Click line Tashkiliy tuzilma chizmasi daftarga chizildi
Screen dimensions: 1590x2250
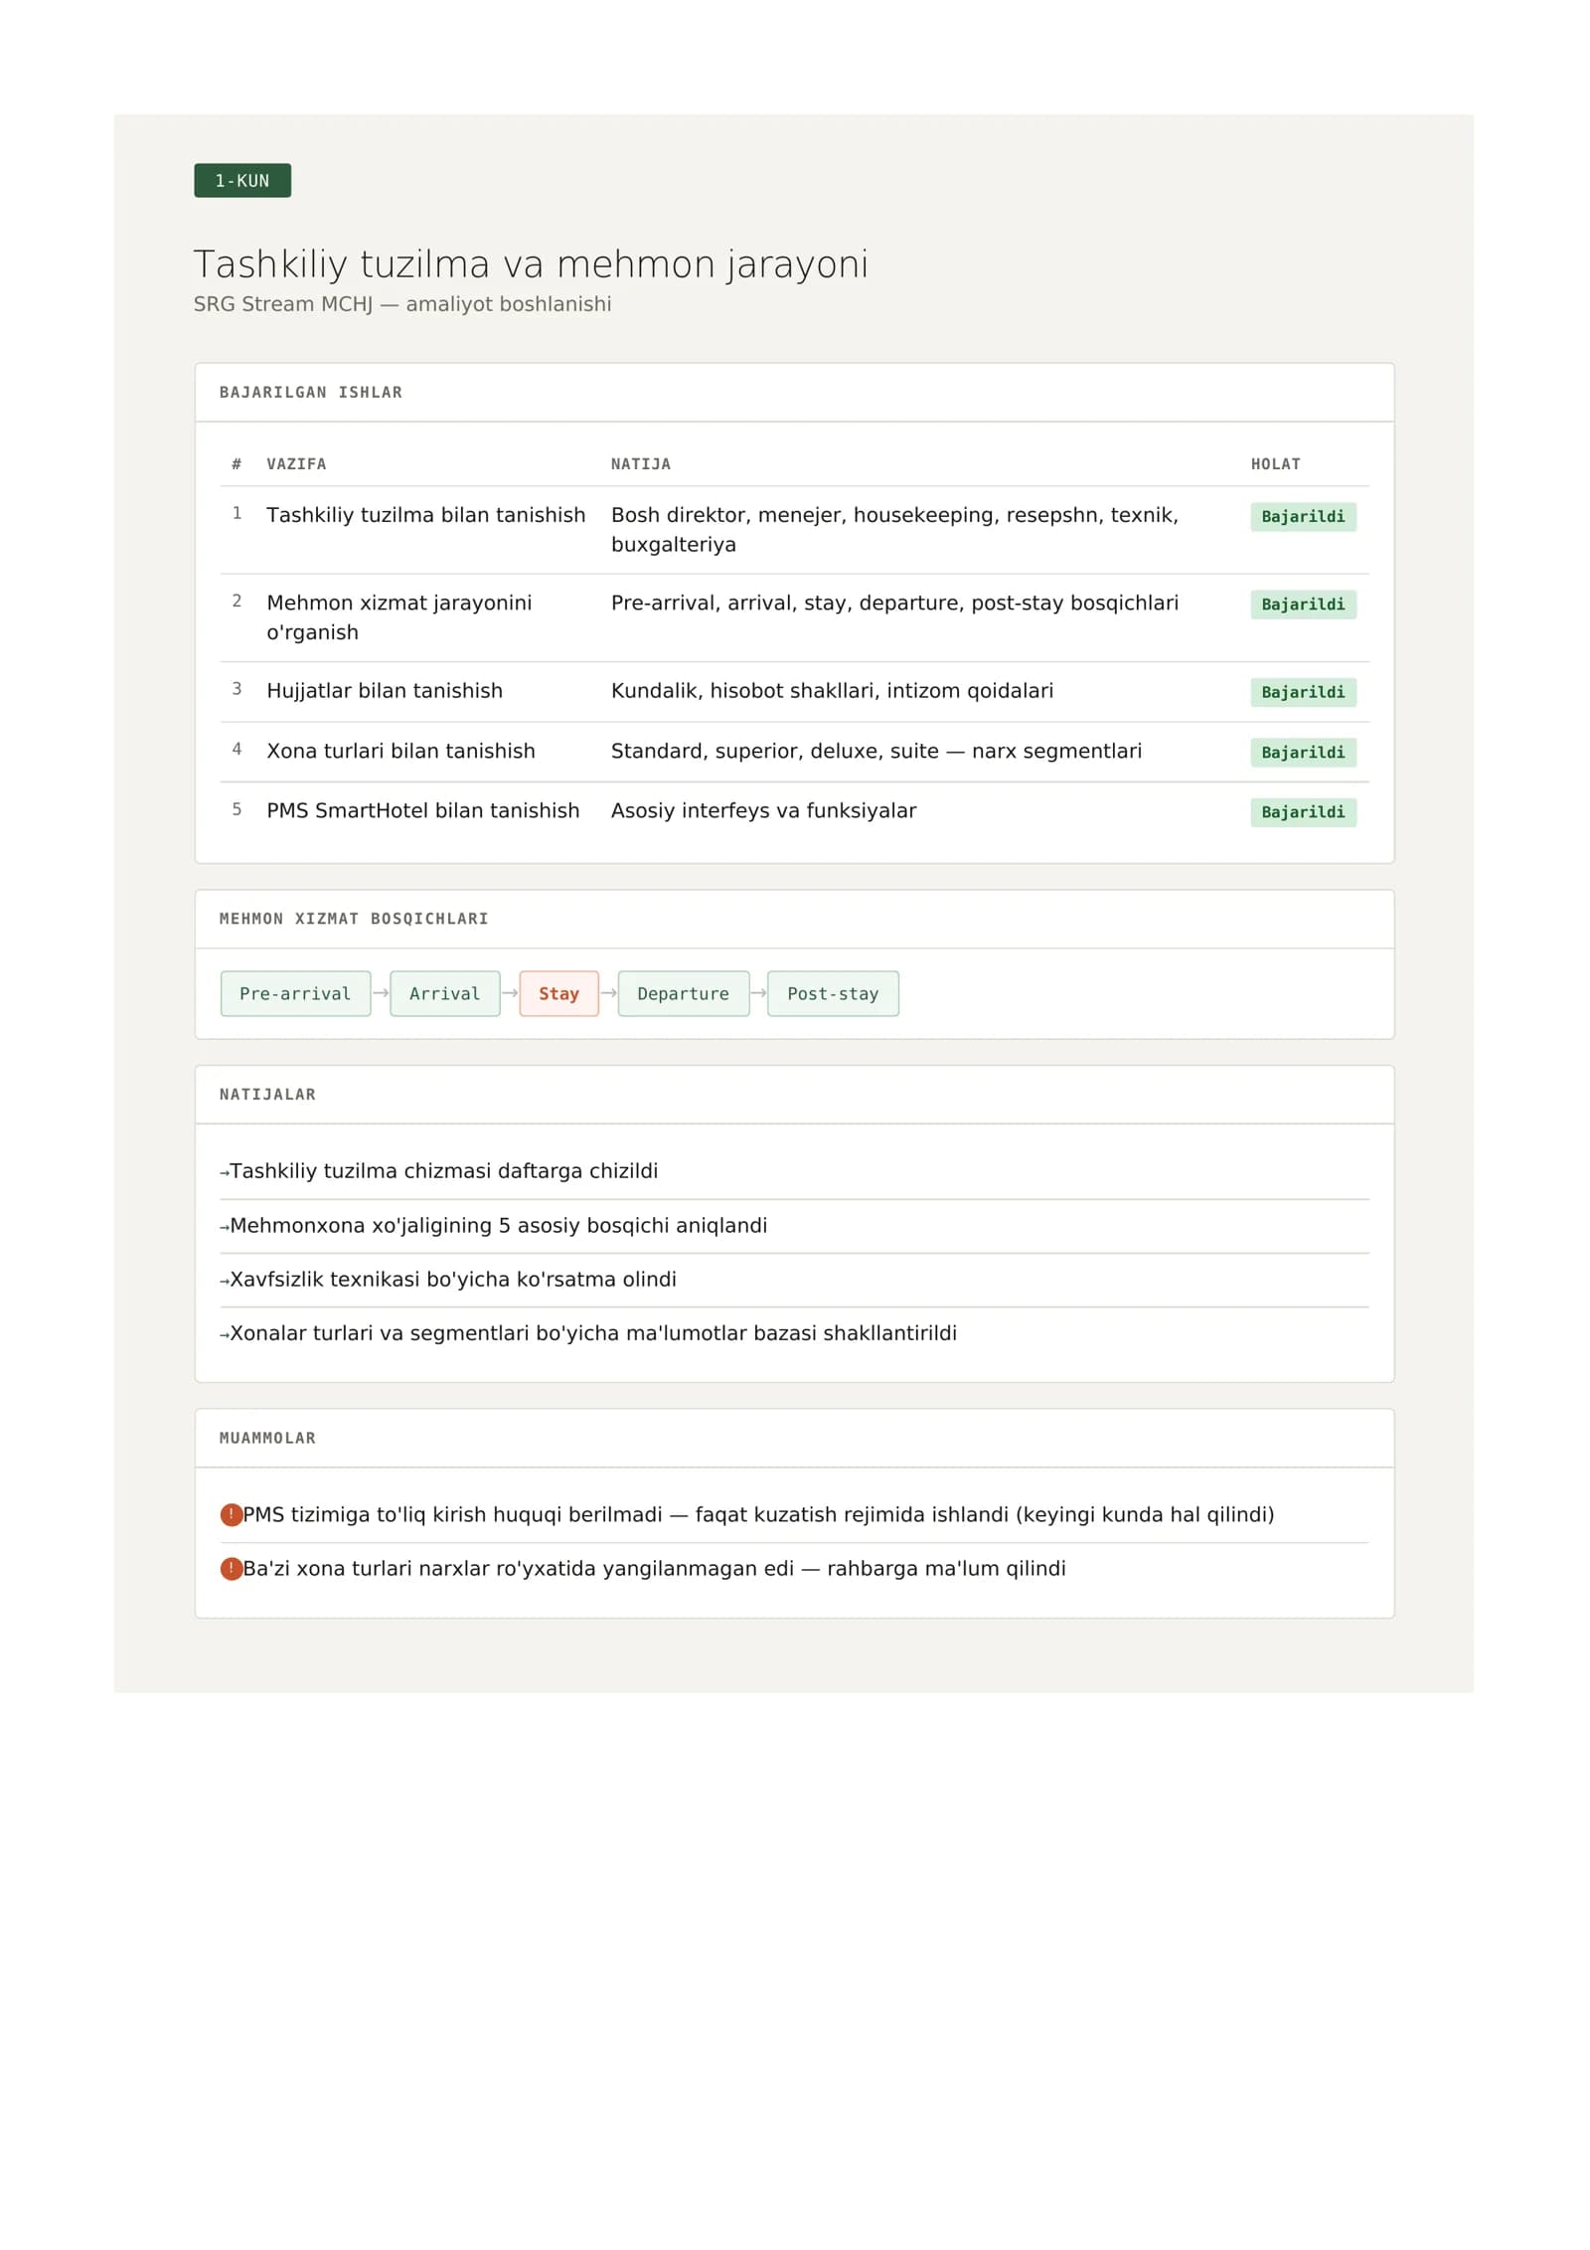click(443, 1171)
